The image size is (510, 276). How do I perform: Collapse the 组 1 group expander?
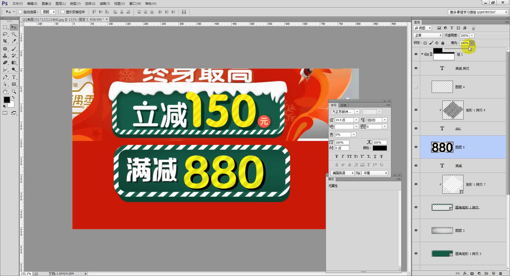[422, 54]
